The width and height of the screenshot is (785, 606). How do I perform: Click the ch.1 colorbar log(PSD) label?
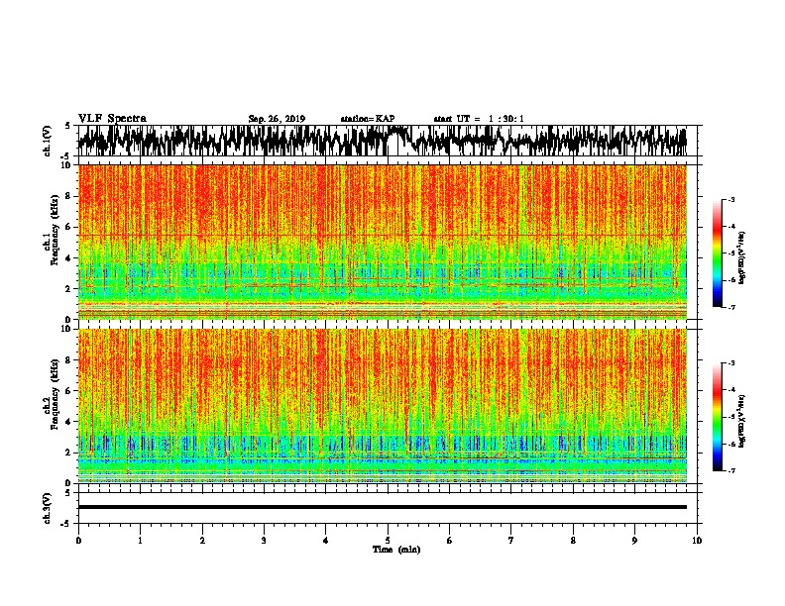point(741,257)
